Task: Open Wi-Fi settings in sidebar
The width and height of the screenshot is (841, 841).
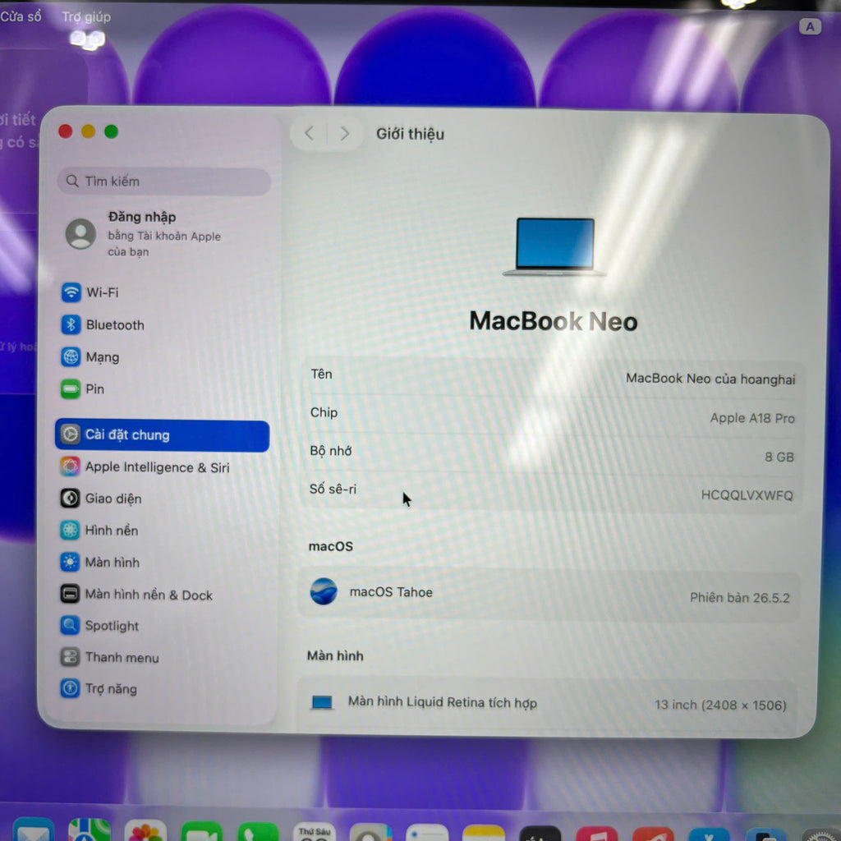Action: (x=90, y=292)
